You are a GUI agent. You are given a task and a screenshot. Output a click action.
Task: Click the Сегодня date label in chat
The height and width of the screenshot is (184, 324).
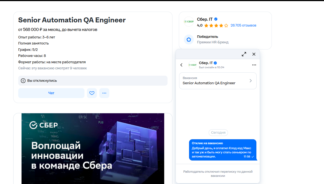218,133
